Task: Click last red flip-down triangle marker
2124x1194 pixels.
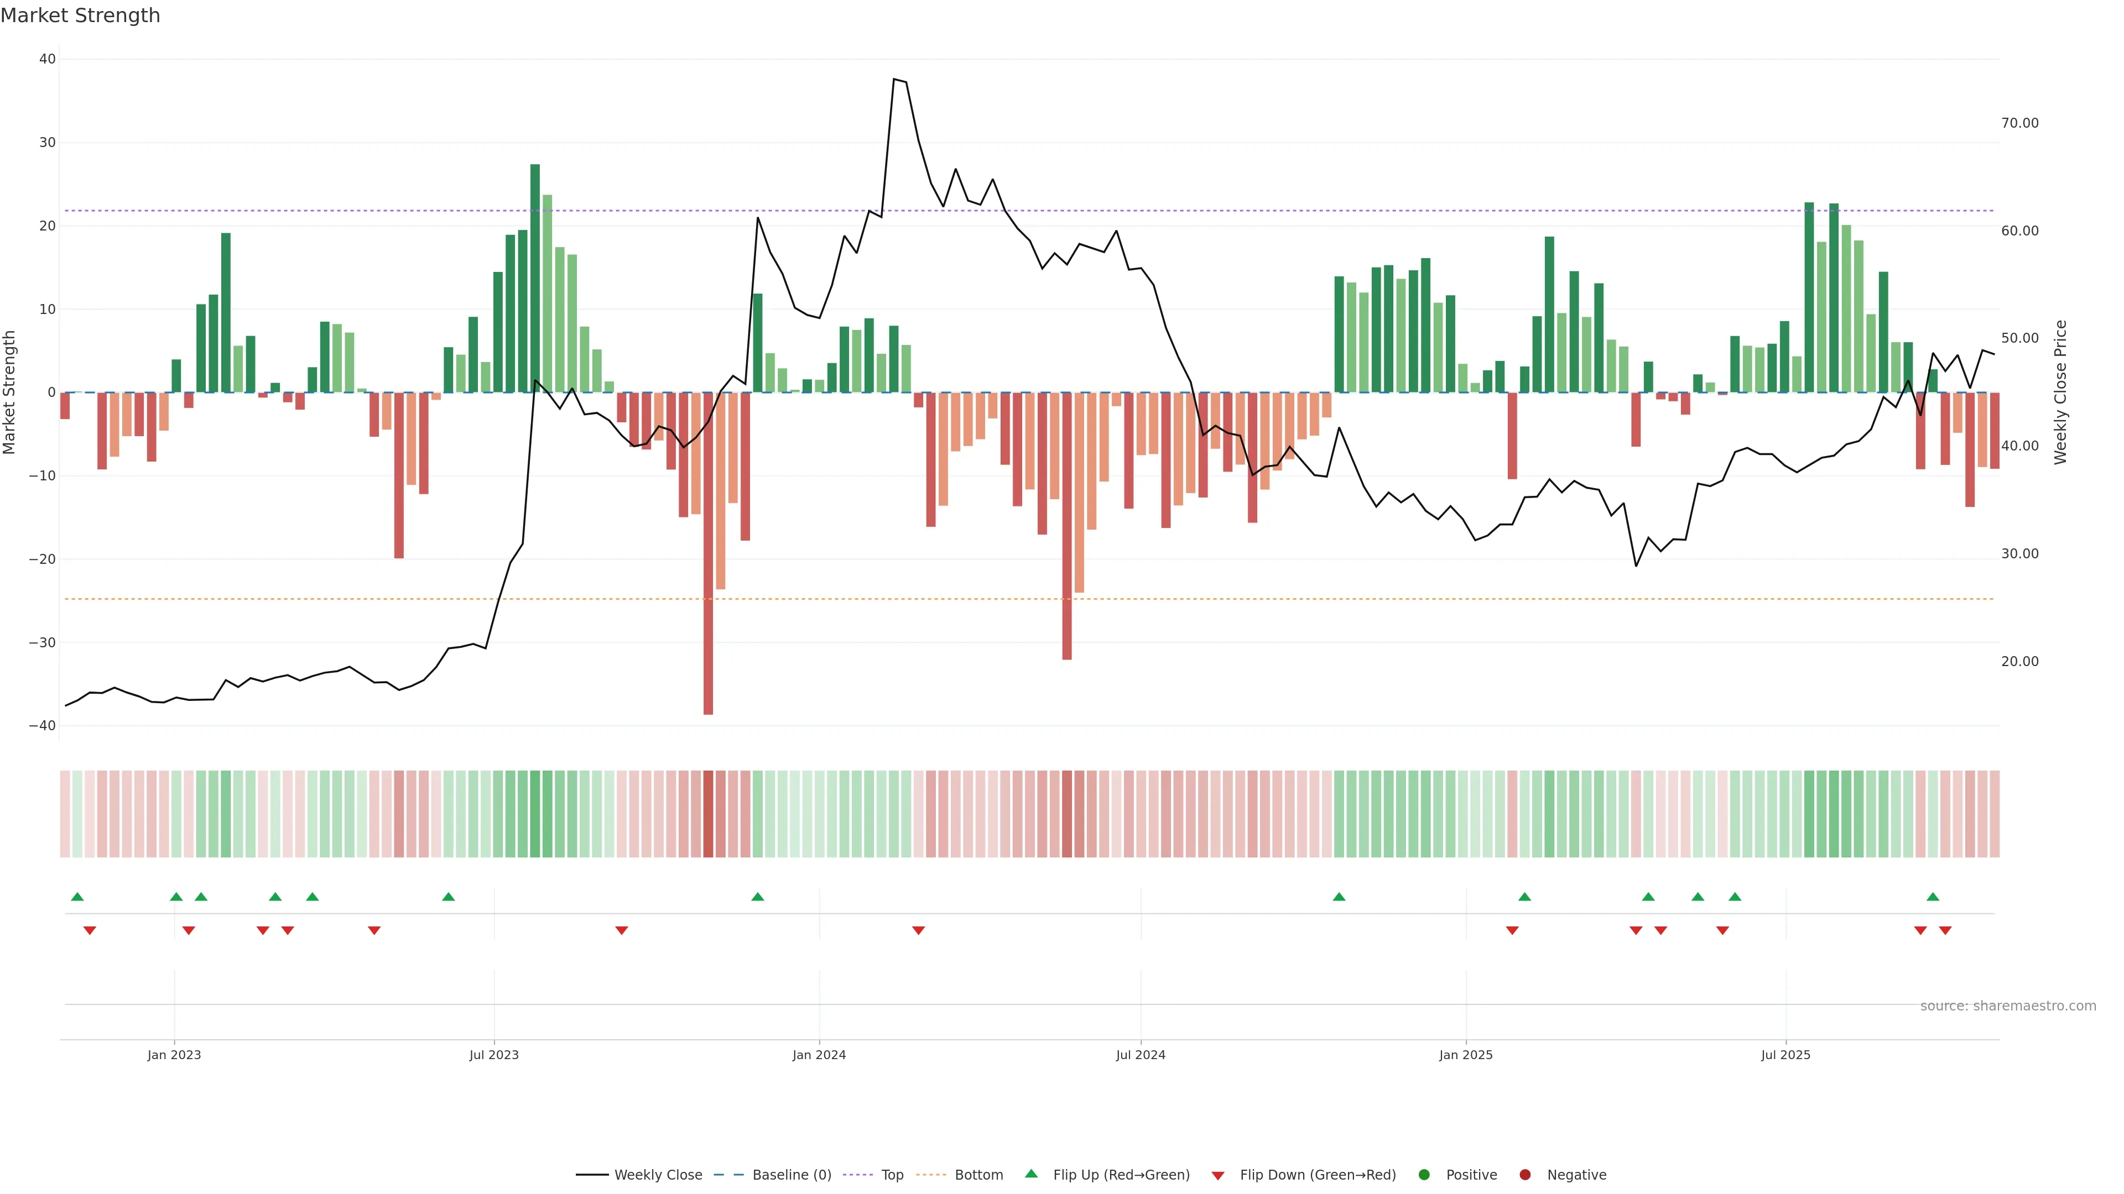Action: pos(1945,930)
